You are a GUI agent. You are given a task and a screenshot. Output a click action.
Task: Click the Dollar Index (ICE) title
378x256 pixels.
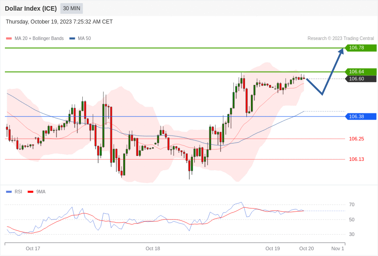[31, 8]
